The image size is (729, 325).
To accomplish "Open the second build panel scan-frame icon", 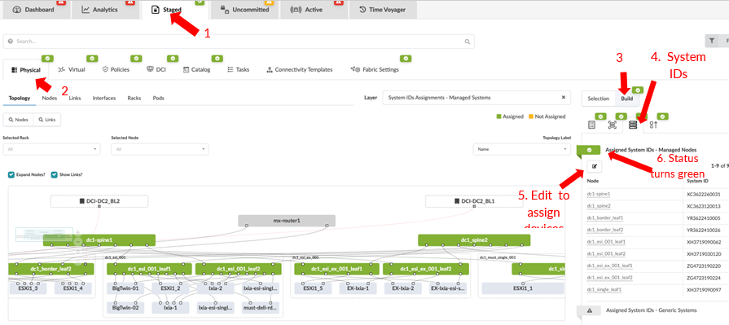I will (x=613, y=125).
